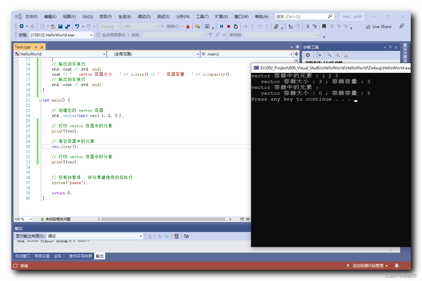Open diagnostic tools settings gear icon
The image size is (422, 281).
(x=308, y=55)
